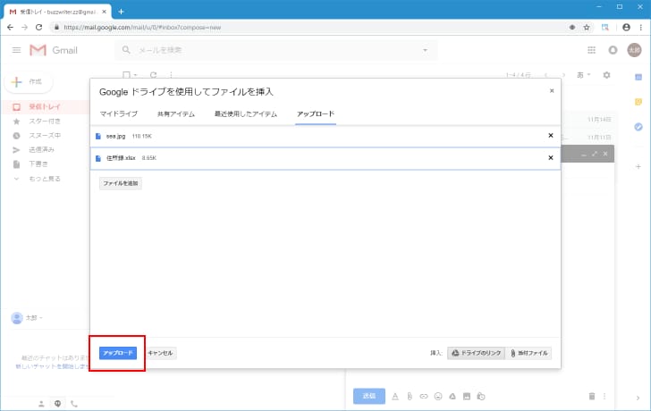Remove sea.jpg from upload list
This screenshot has height=411, width=651.
(x=551, y=135)
